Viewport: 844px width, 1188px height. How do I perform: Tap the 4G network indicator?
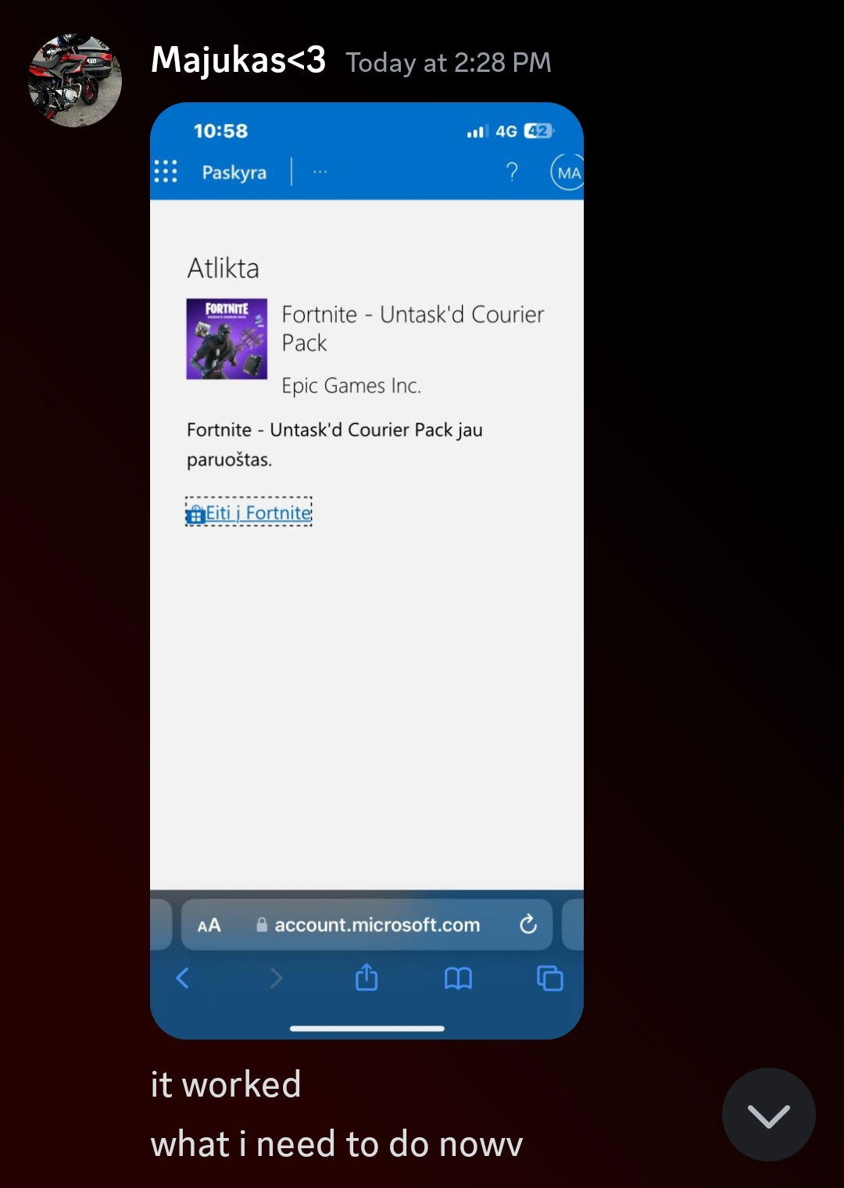[x=506, y=131]
